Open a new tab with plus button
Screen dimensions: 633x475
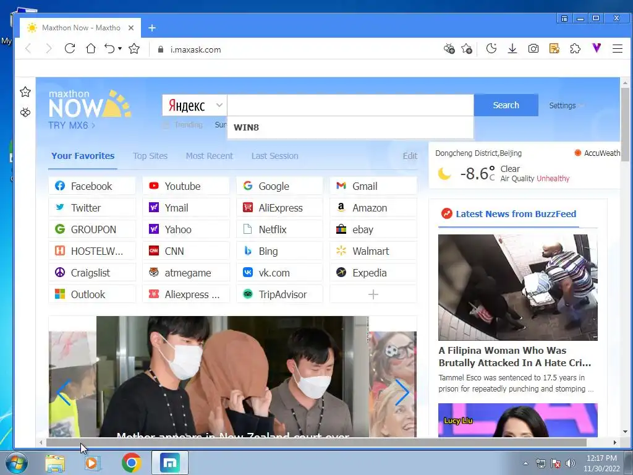[x=152, y=28]
